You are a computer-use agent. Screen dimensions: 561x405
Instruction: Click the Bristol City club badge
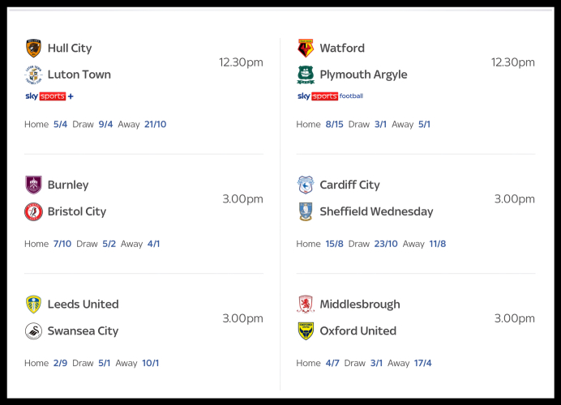pos(33,211)
